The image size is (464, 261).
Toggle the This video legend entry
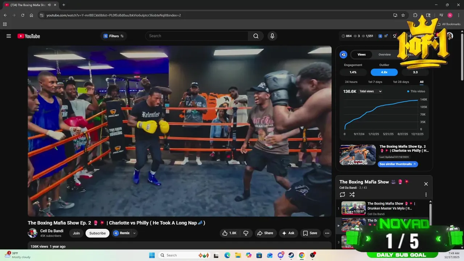point(416,91)
